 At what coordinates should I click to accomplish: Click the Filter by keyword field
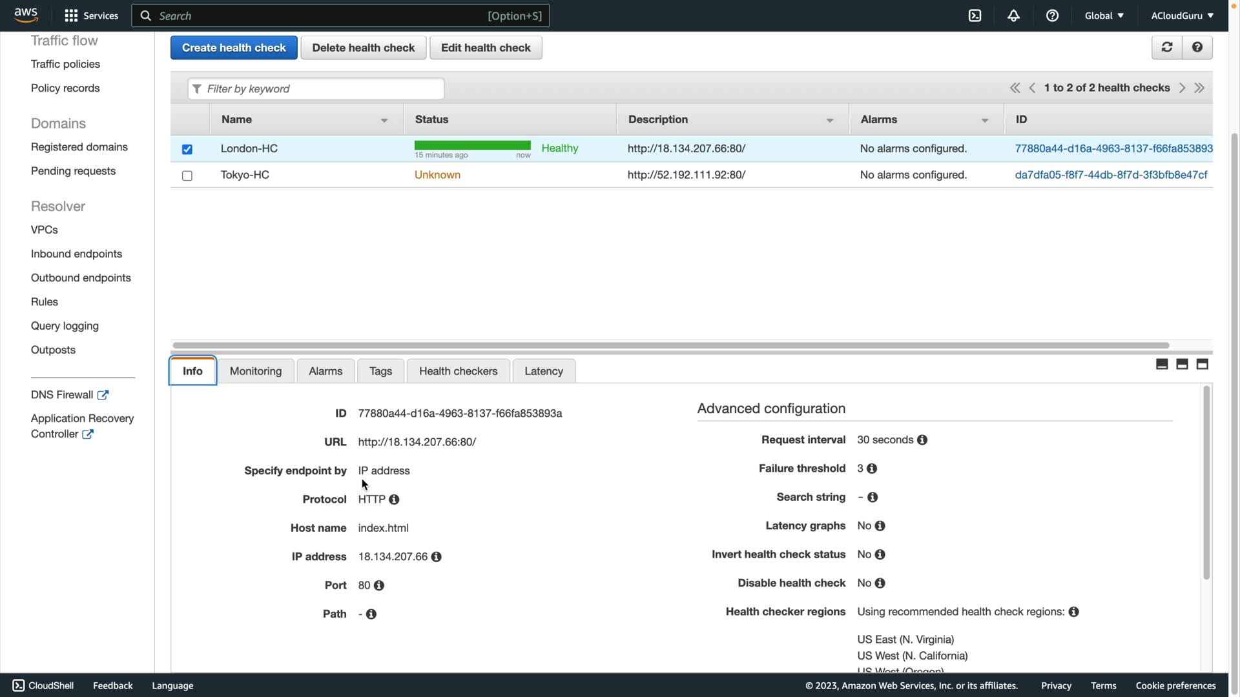(x=316, y=88)
